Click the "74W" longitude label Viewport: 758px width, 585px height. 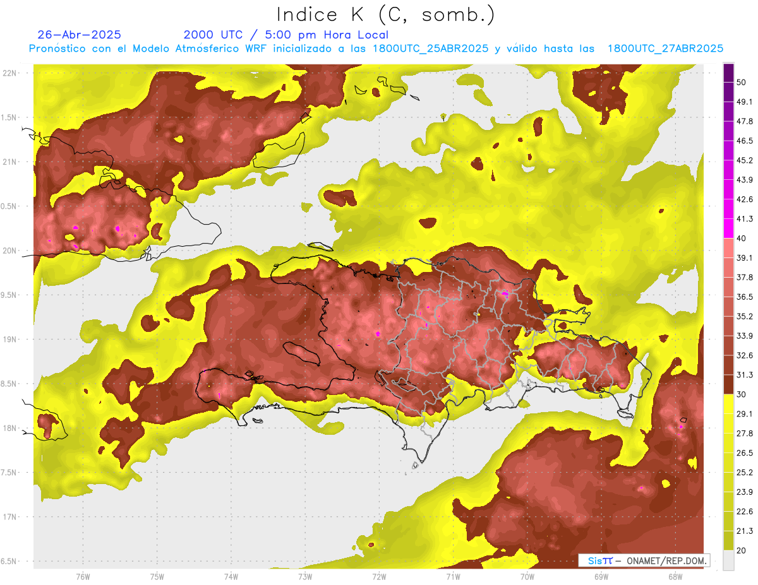coord(231,577)
